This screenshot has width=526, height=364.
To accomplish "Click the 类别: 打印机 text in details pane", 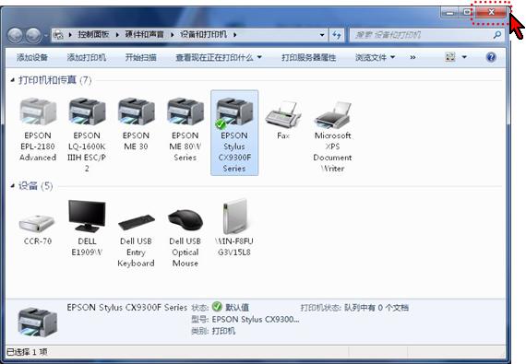I will point(213,331).
